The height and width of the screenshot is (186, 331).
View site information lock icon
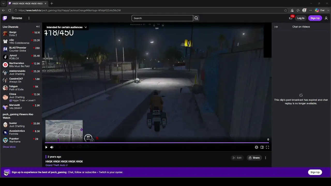pos(16,10)
